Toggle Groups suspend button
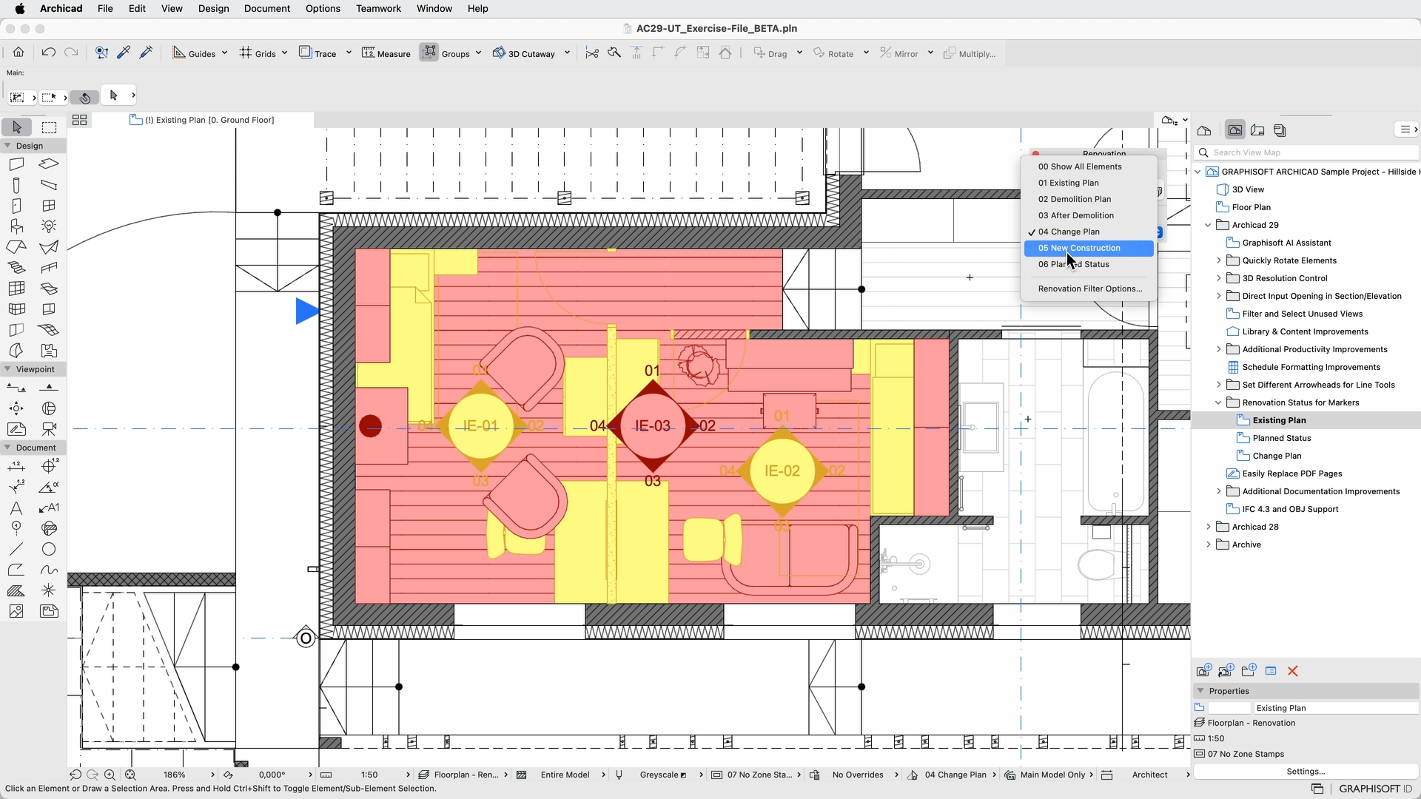The image size is (1421, 799). [429, 53]
